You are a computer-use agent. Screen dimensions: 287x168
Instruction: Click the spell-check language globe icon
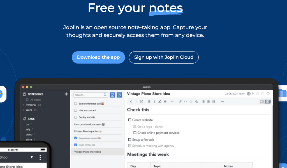pyautogui.click(x=249, y=94)
